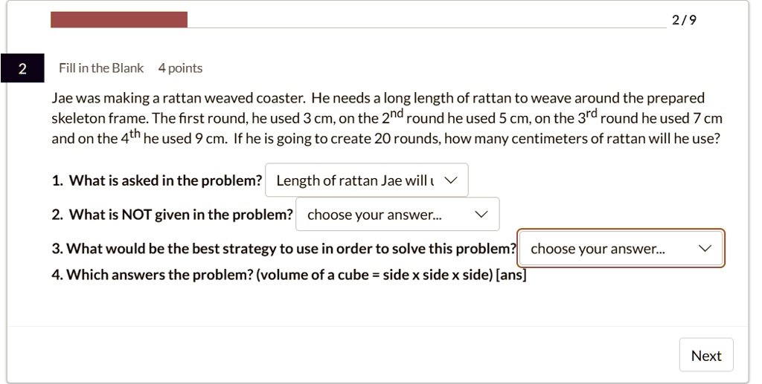Click the '4 points' label
Viewport: 762px width, 384px height.
coord(180,68)
